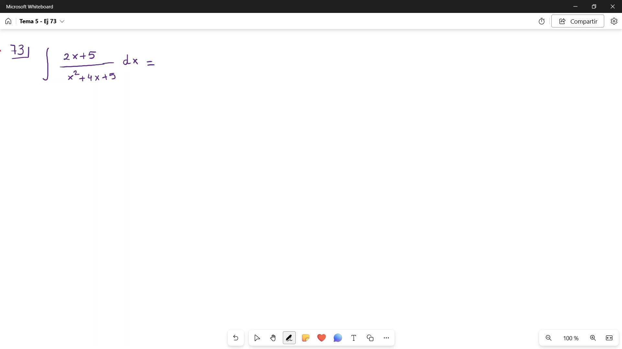Viewport: 622px width, 349px height.
Task: Open the comments bubble tool
Action: point(338,338)
